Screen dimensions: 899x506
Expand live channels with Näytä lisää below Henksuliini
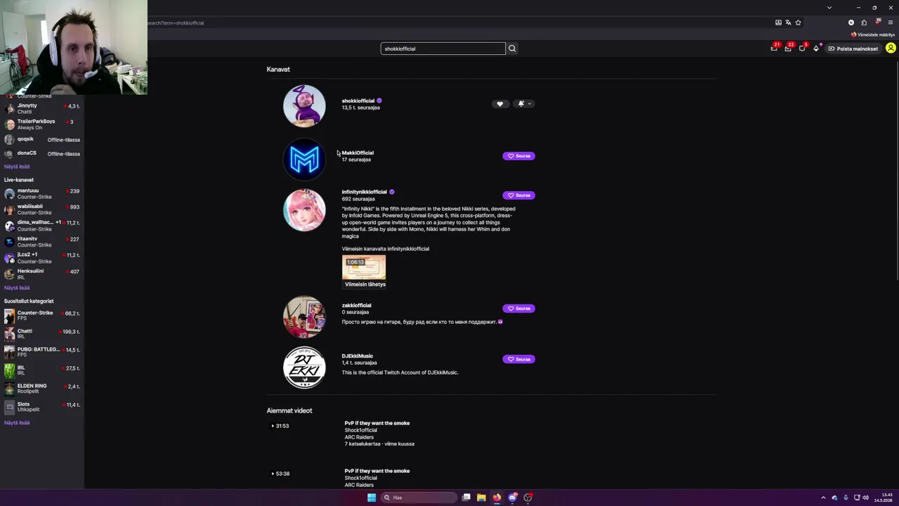point(17,288)
